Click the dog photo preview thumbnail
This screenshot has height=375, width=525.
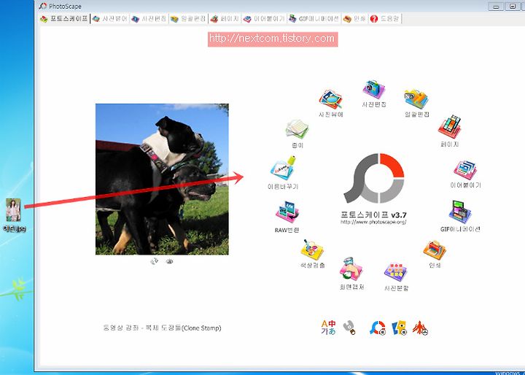click(x=162, y=179)
